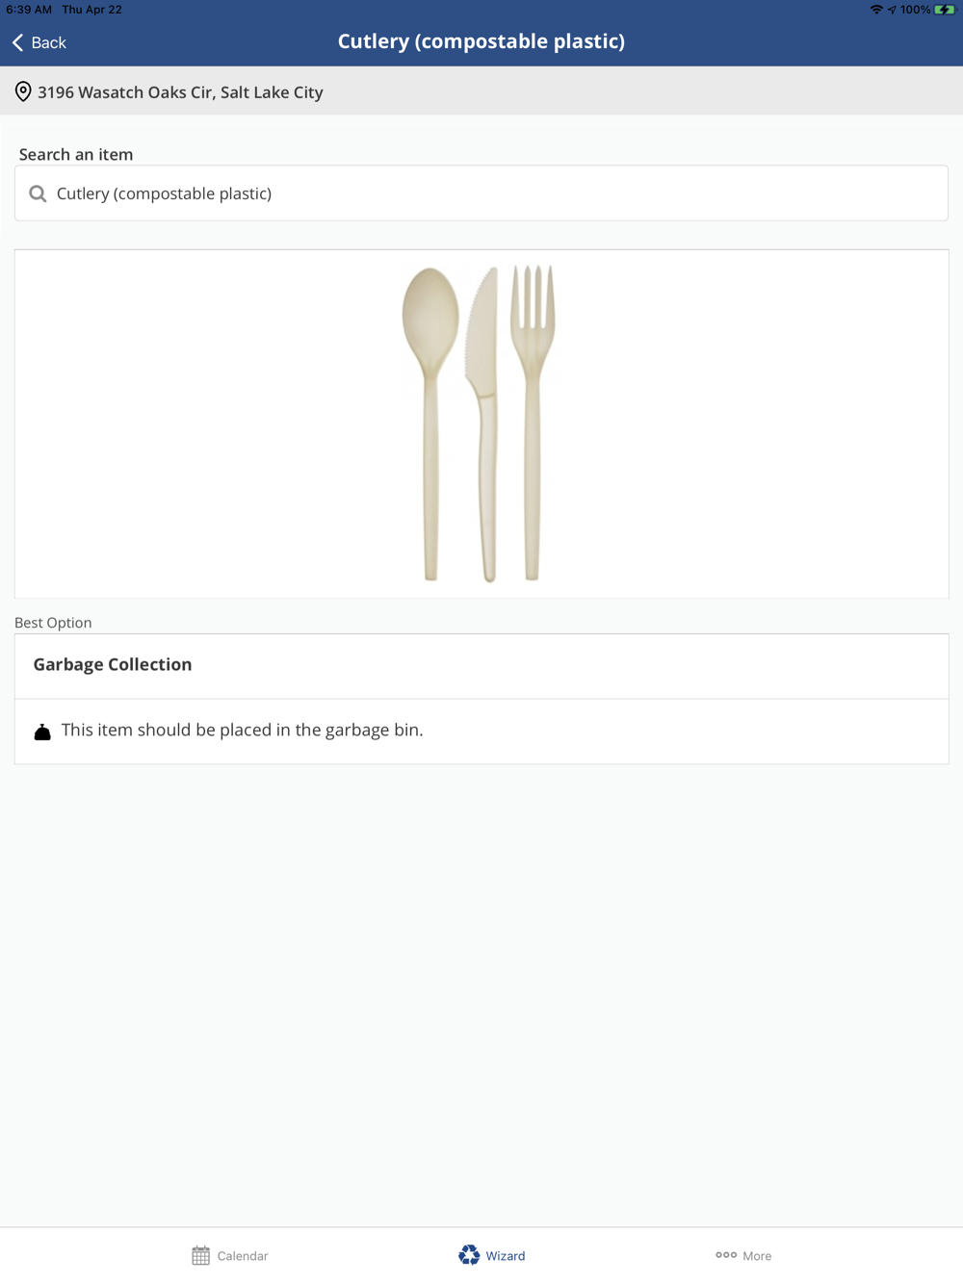Viewport: 963px width, 1284px height.
Task: Switch to the Wizard tab
Action: click(506, 1255)
